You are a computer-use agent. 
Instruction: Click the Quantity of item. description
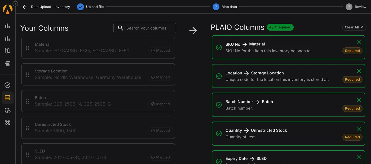[x=241, y=137]
